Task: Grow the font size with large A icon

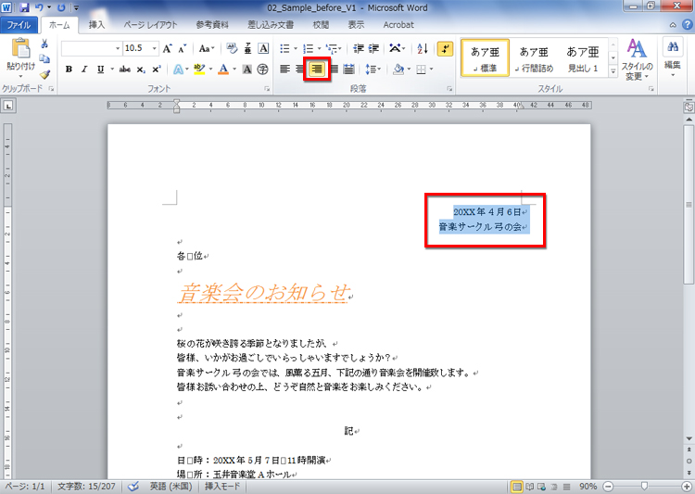Action: pyautogui.click(x=167, y=48)
